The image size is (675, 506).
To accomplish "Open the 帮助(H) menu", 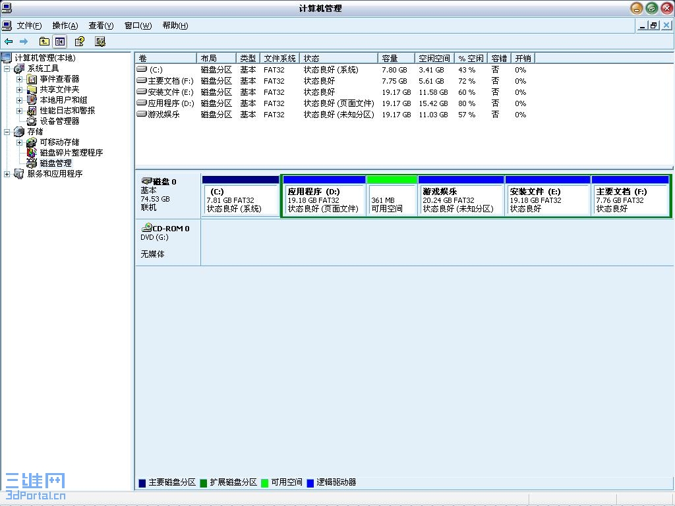I will pyautogui.click(x=175, y=26).
